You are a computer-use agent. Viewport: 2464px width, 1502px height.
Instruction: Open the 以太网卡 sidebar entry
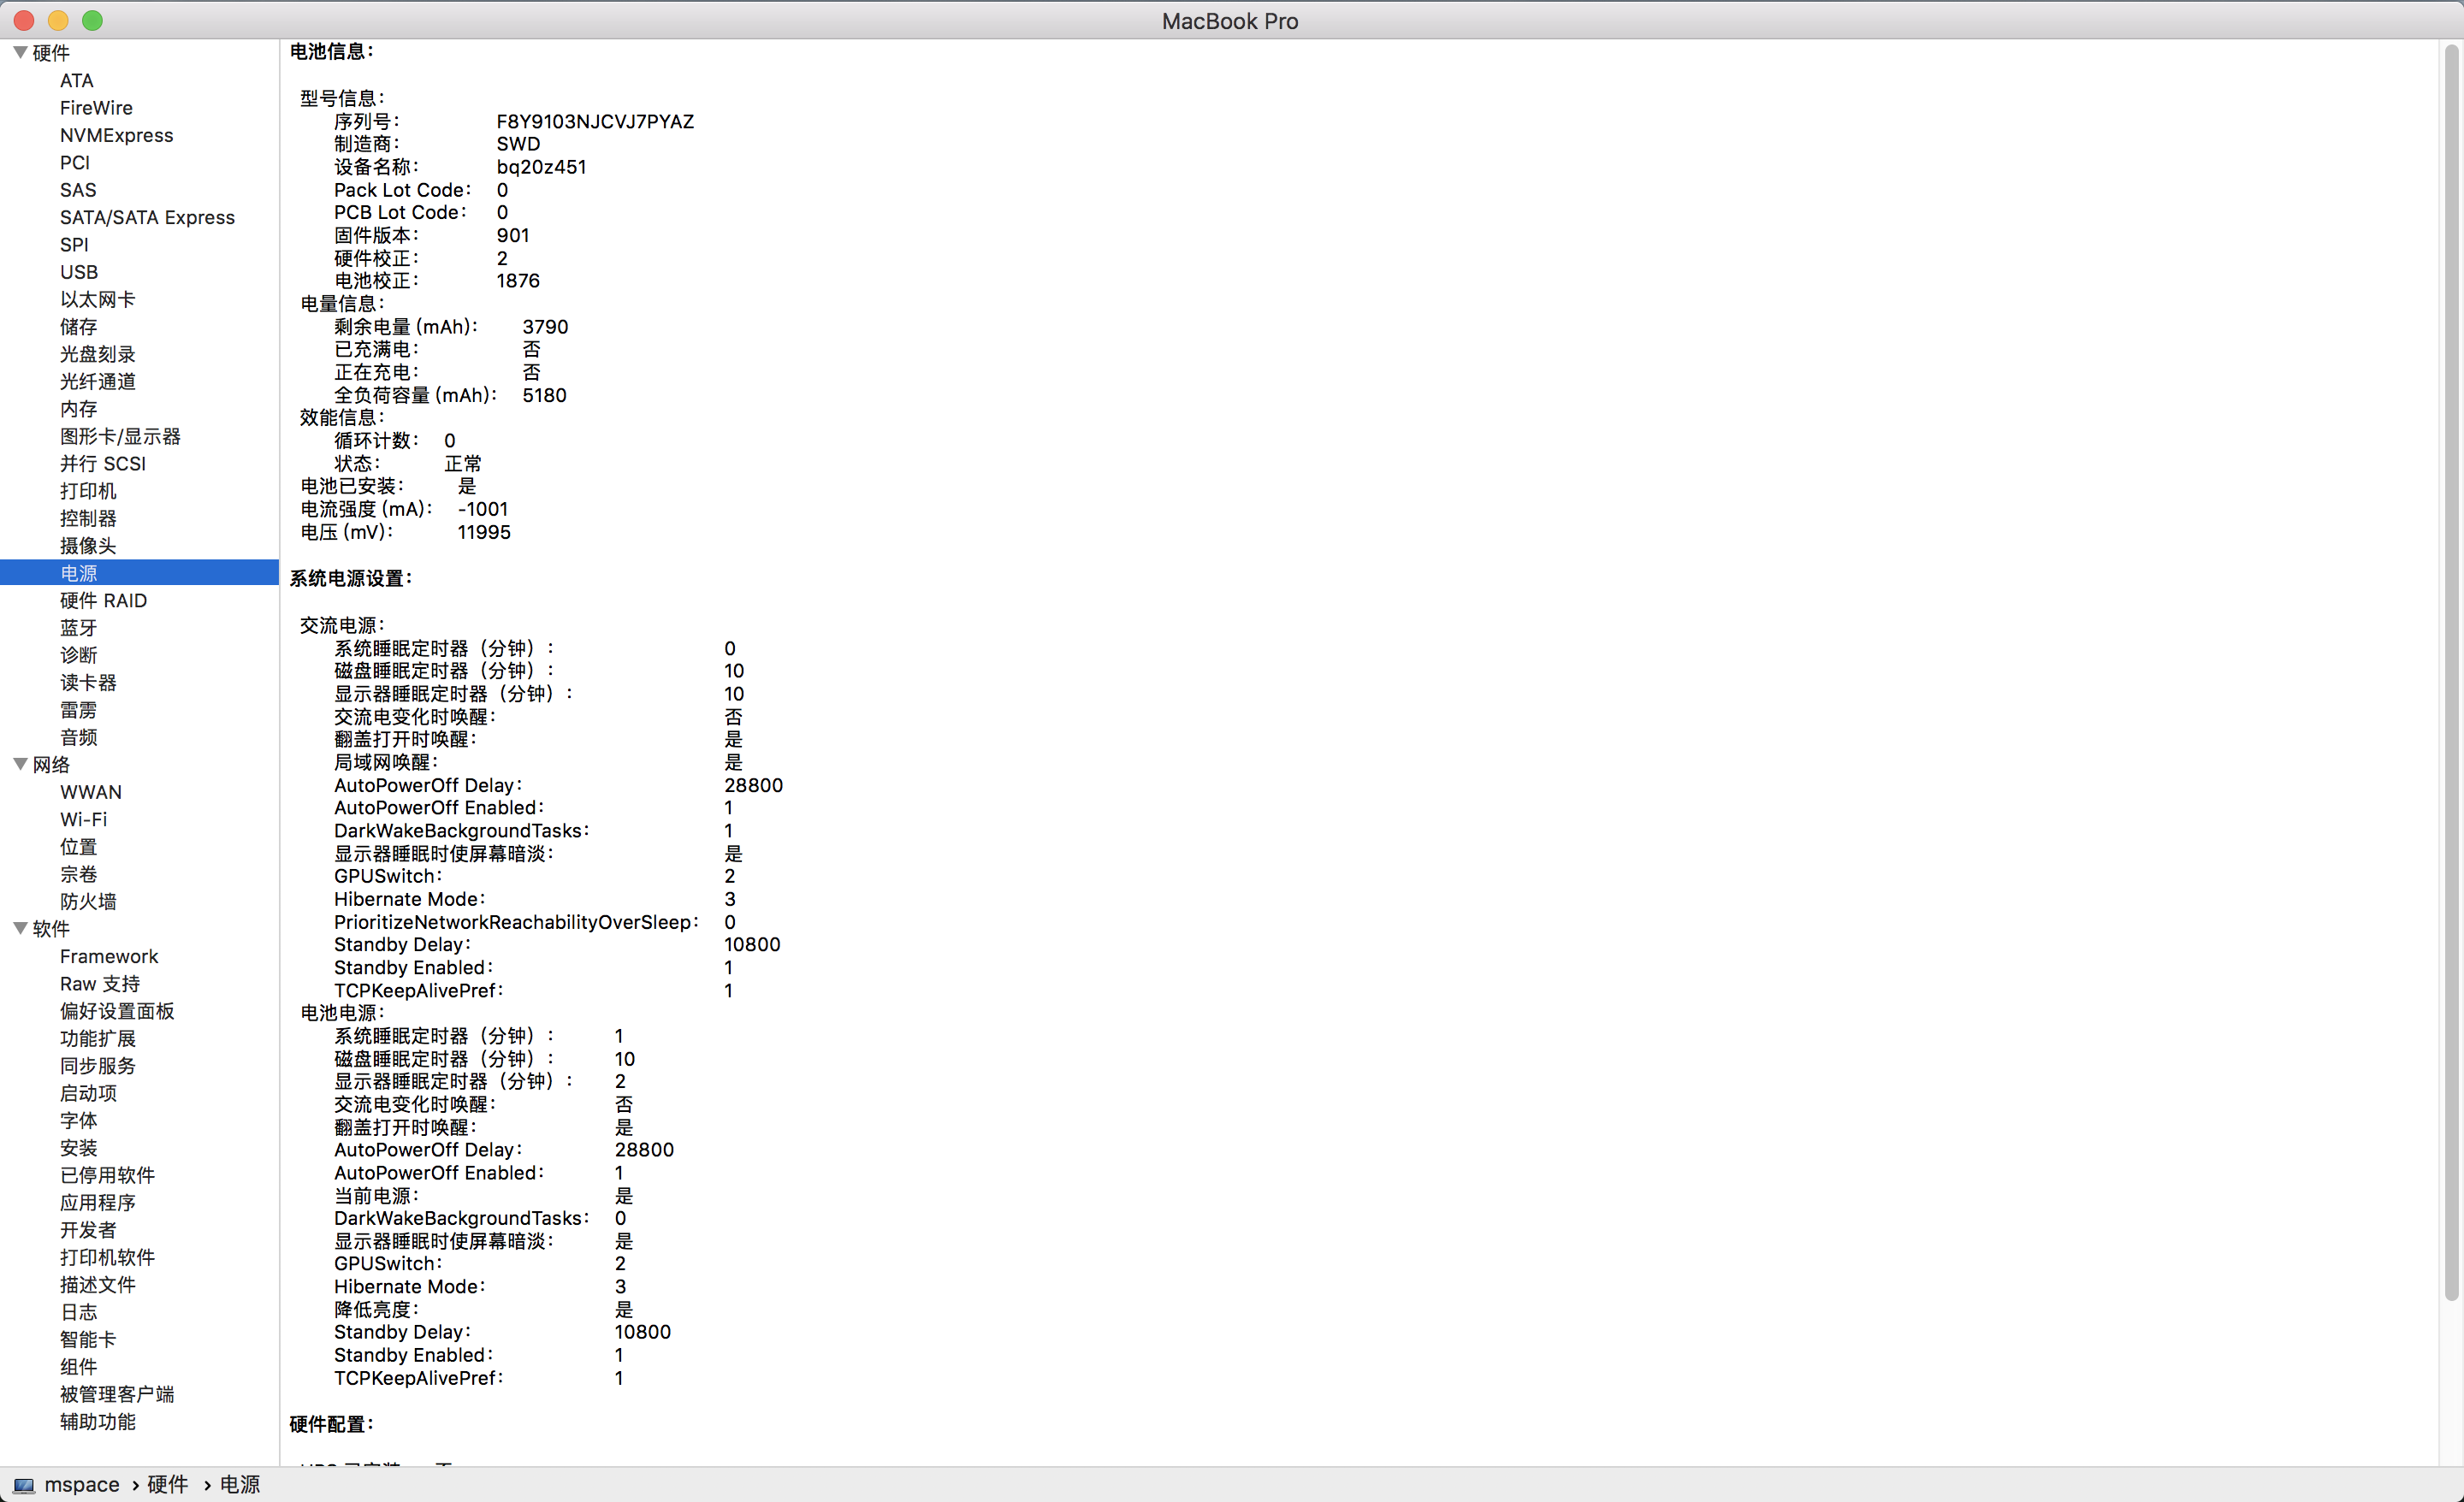click(x=98, y=299)
